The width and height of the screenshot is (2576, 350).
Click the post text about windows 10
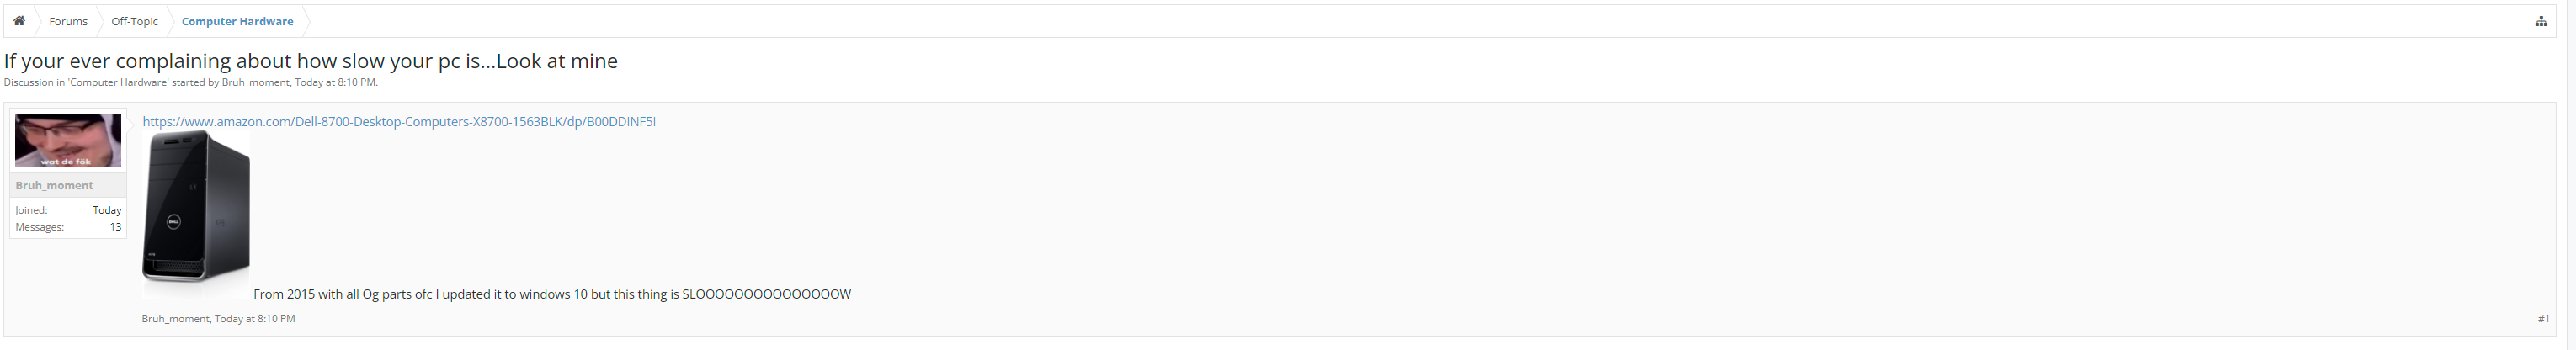click(x=552, y=294)
